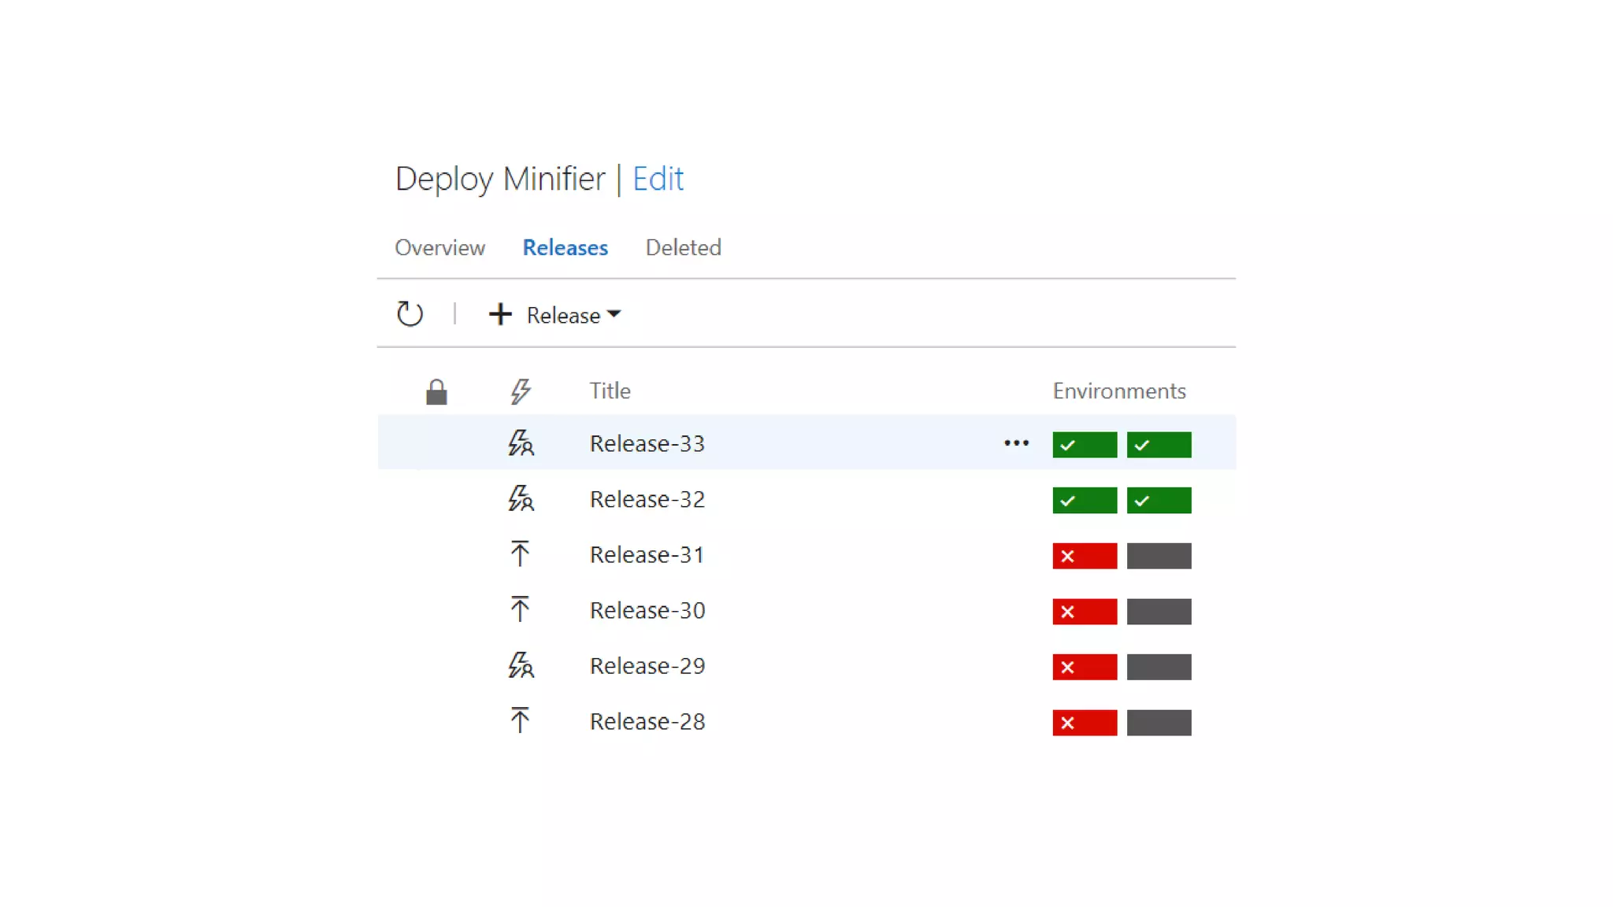Click the lightning bolt column header icon

(520, 391)
